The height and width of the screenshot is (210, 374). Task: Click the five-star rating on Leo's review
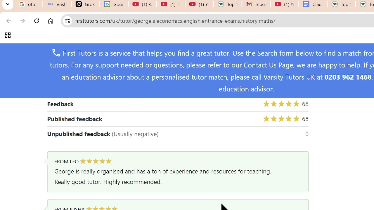[96, 161]
